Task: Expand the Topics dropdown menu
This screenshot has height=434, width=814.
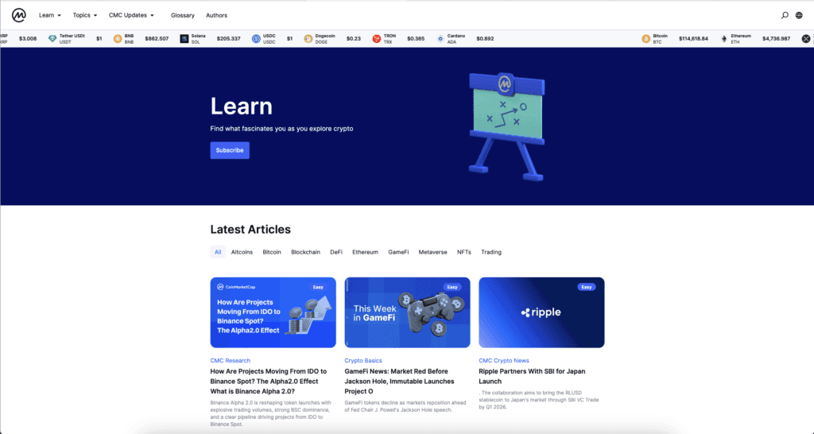Action: [84, 15]
